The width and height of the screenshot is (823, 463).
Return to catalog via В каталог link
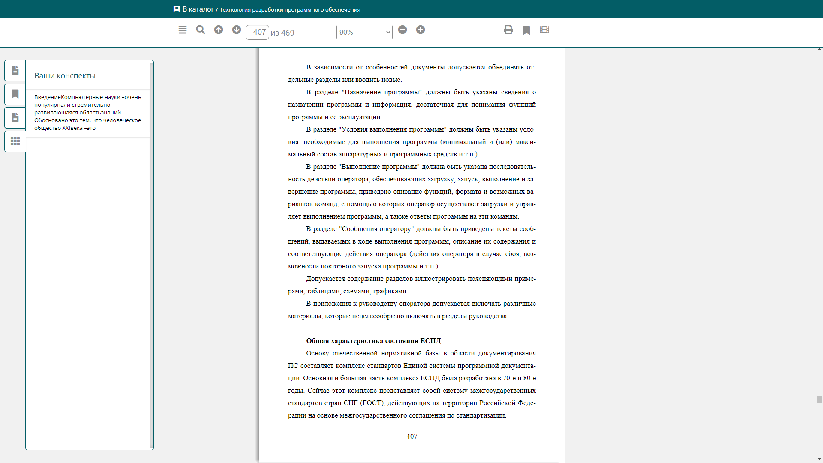198,9
